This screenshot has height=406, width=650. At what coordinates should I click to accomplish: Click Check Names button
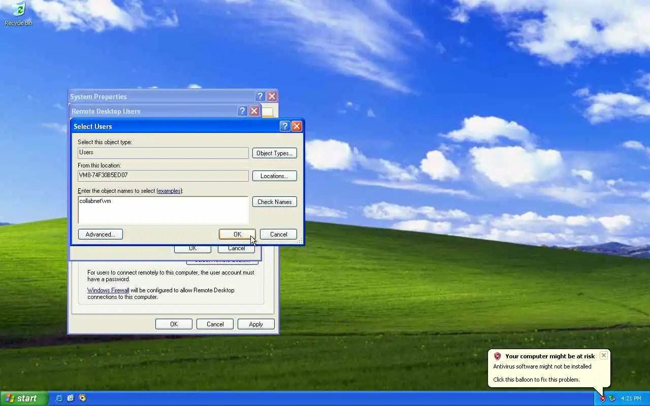[x=274, y=201]
